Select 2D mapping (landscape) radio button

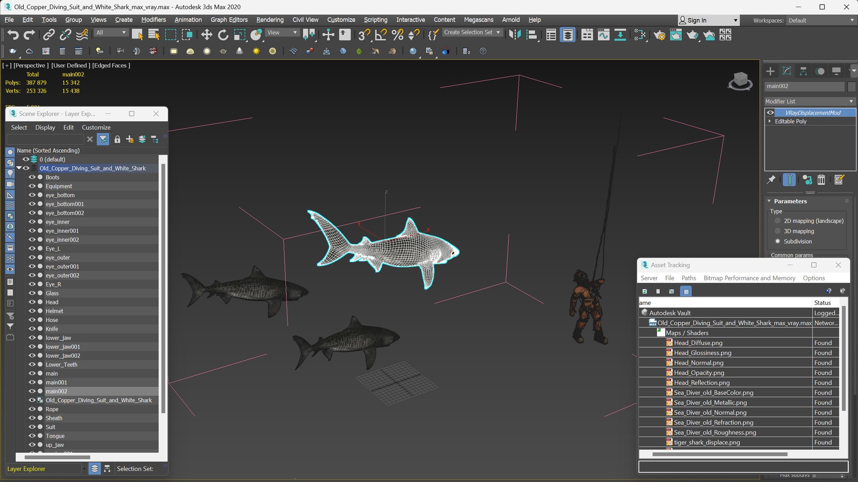[778, 221]
